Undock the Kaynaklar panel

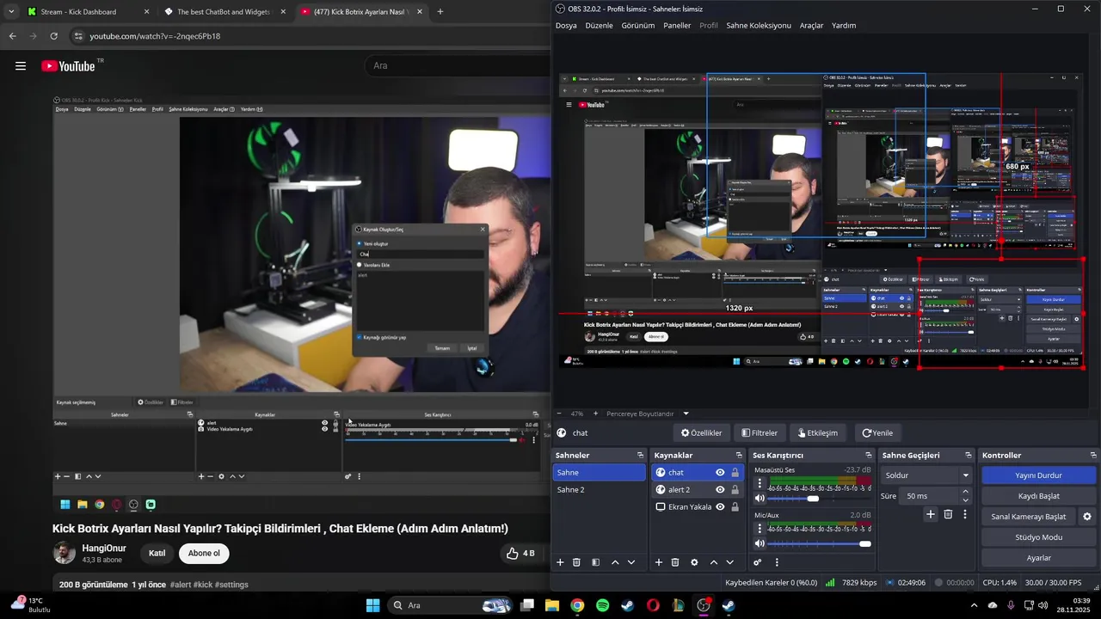click(x=738, y=455)
